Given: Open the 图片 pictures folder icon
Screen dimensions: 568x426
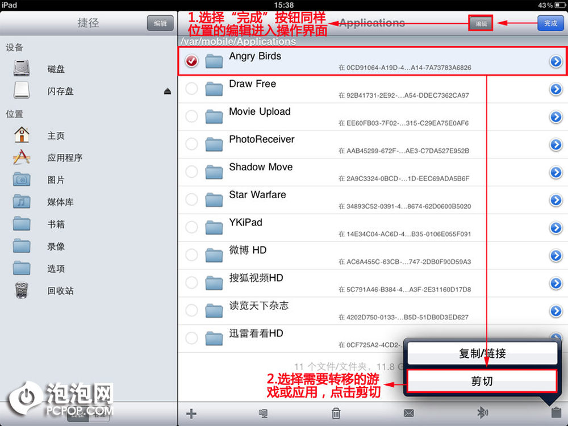Looking at the screenshot, I should tap(22, 179).
